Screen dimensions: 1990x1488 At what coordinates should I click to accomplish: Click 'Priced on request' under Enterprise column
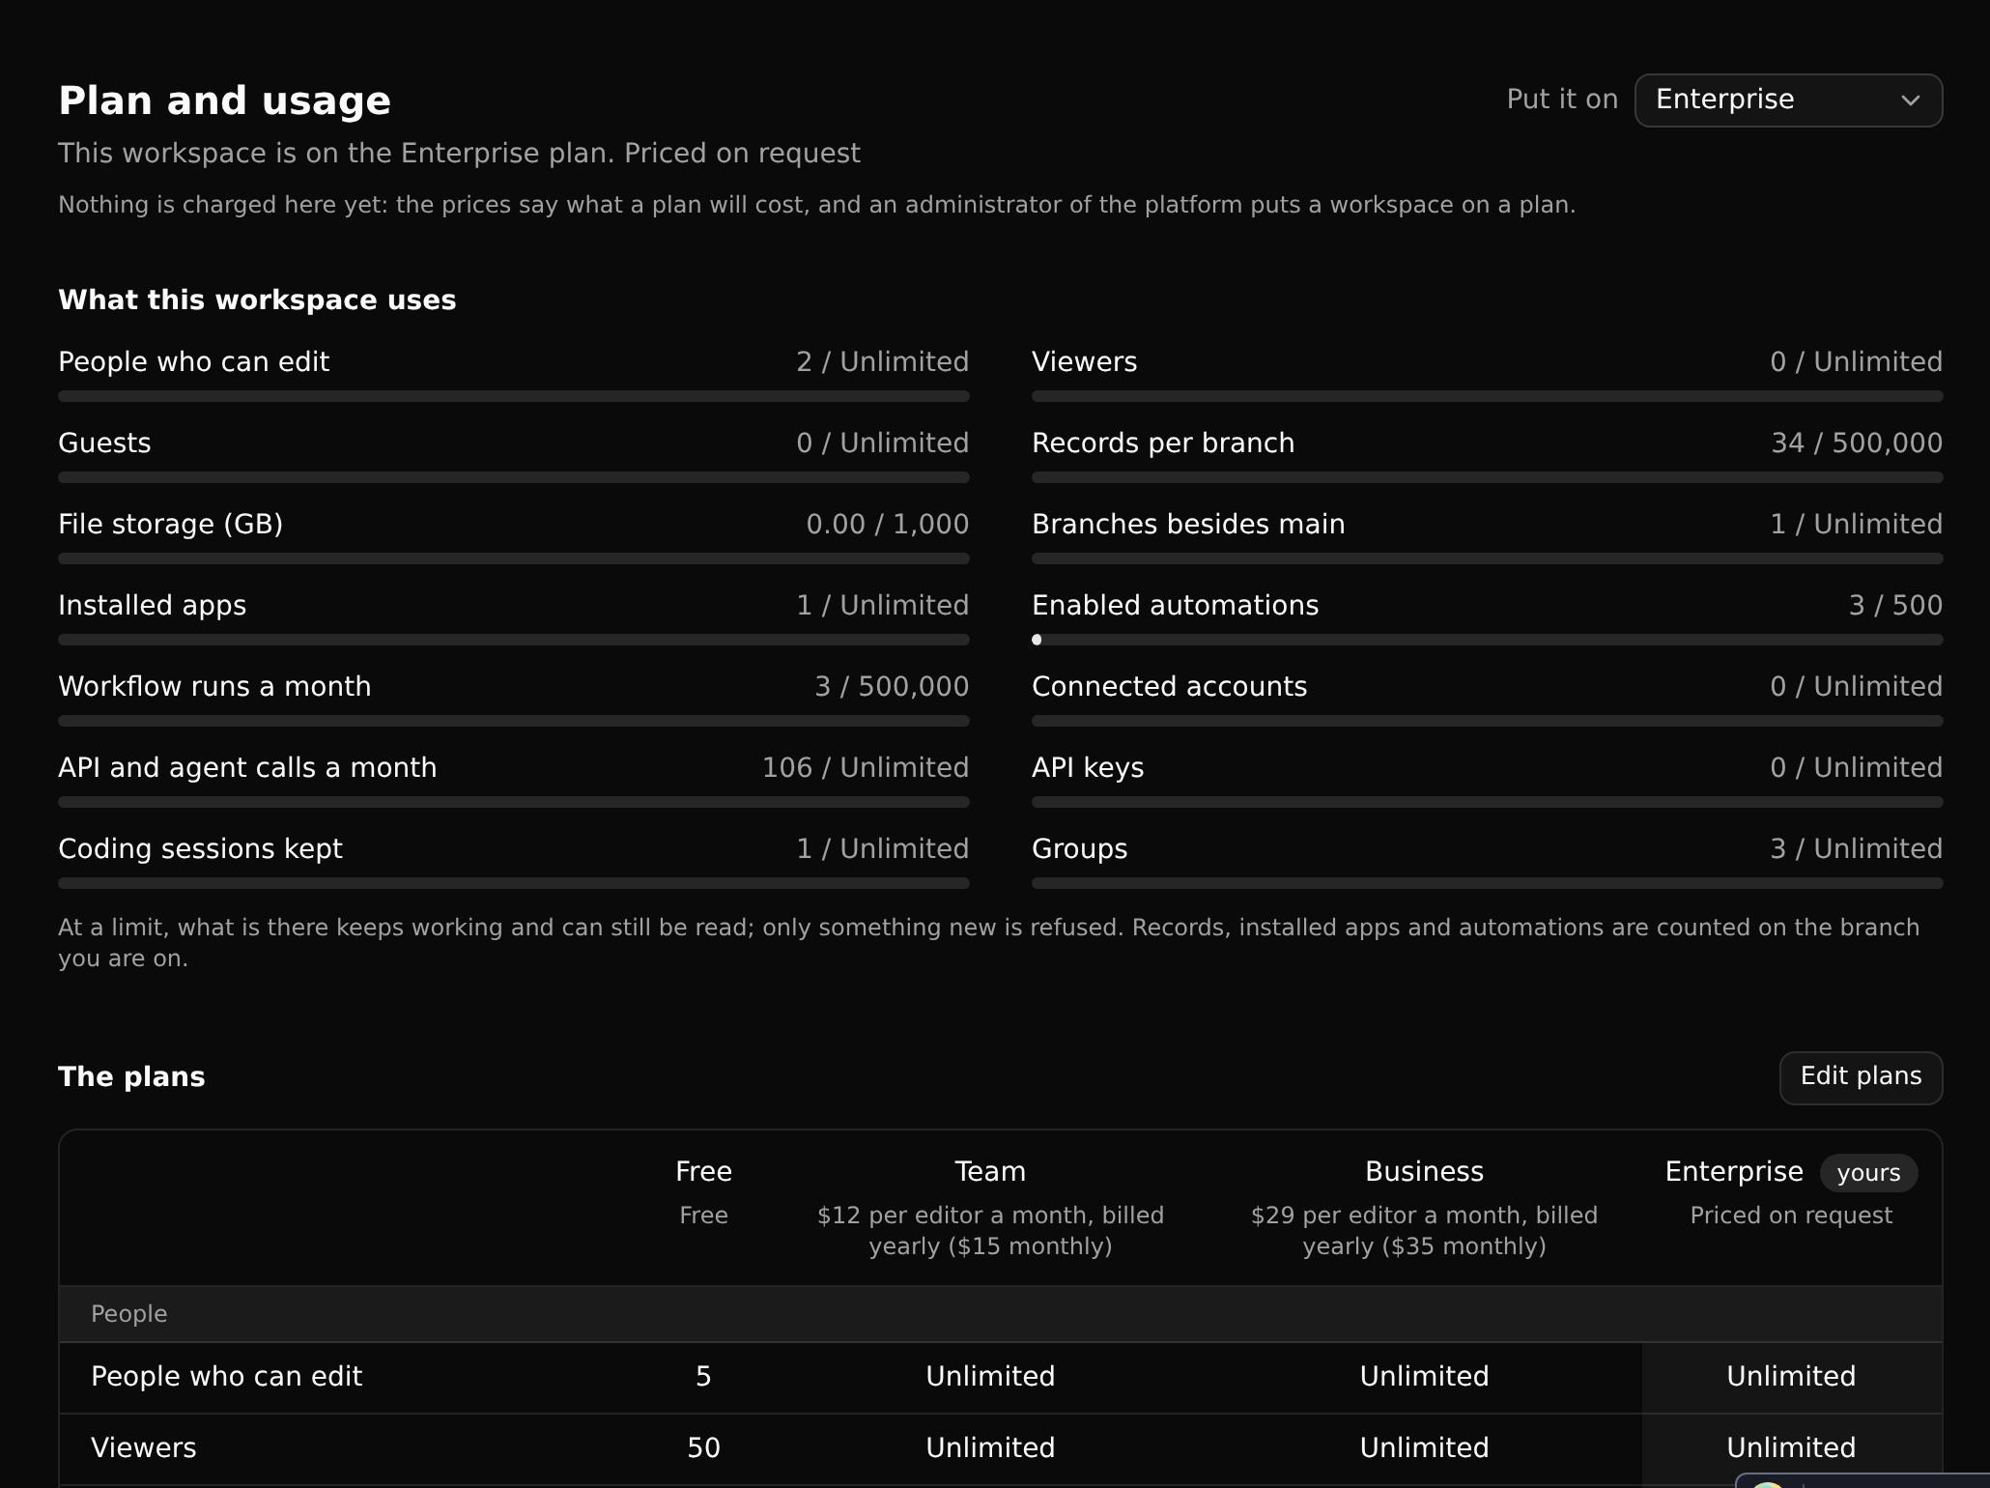(x=1791, y=1216)
